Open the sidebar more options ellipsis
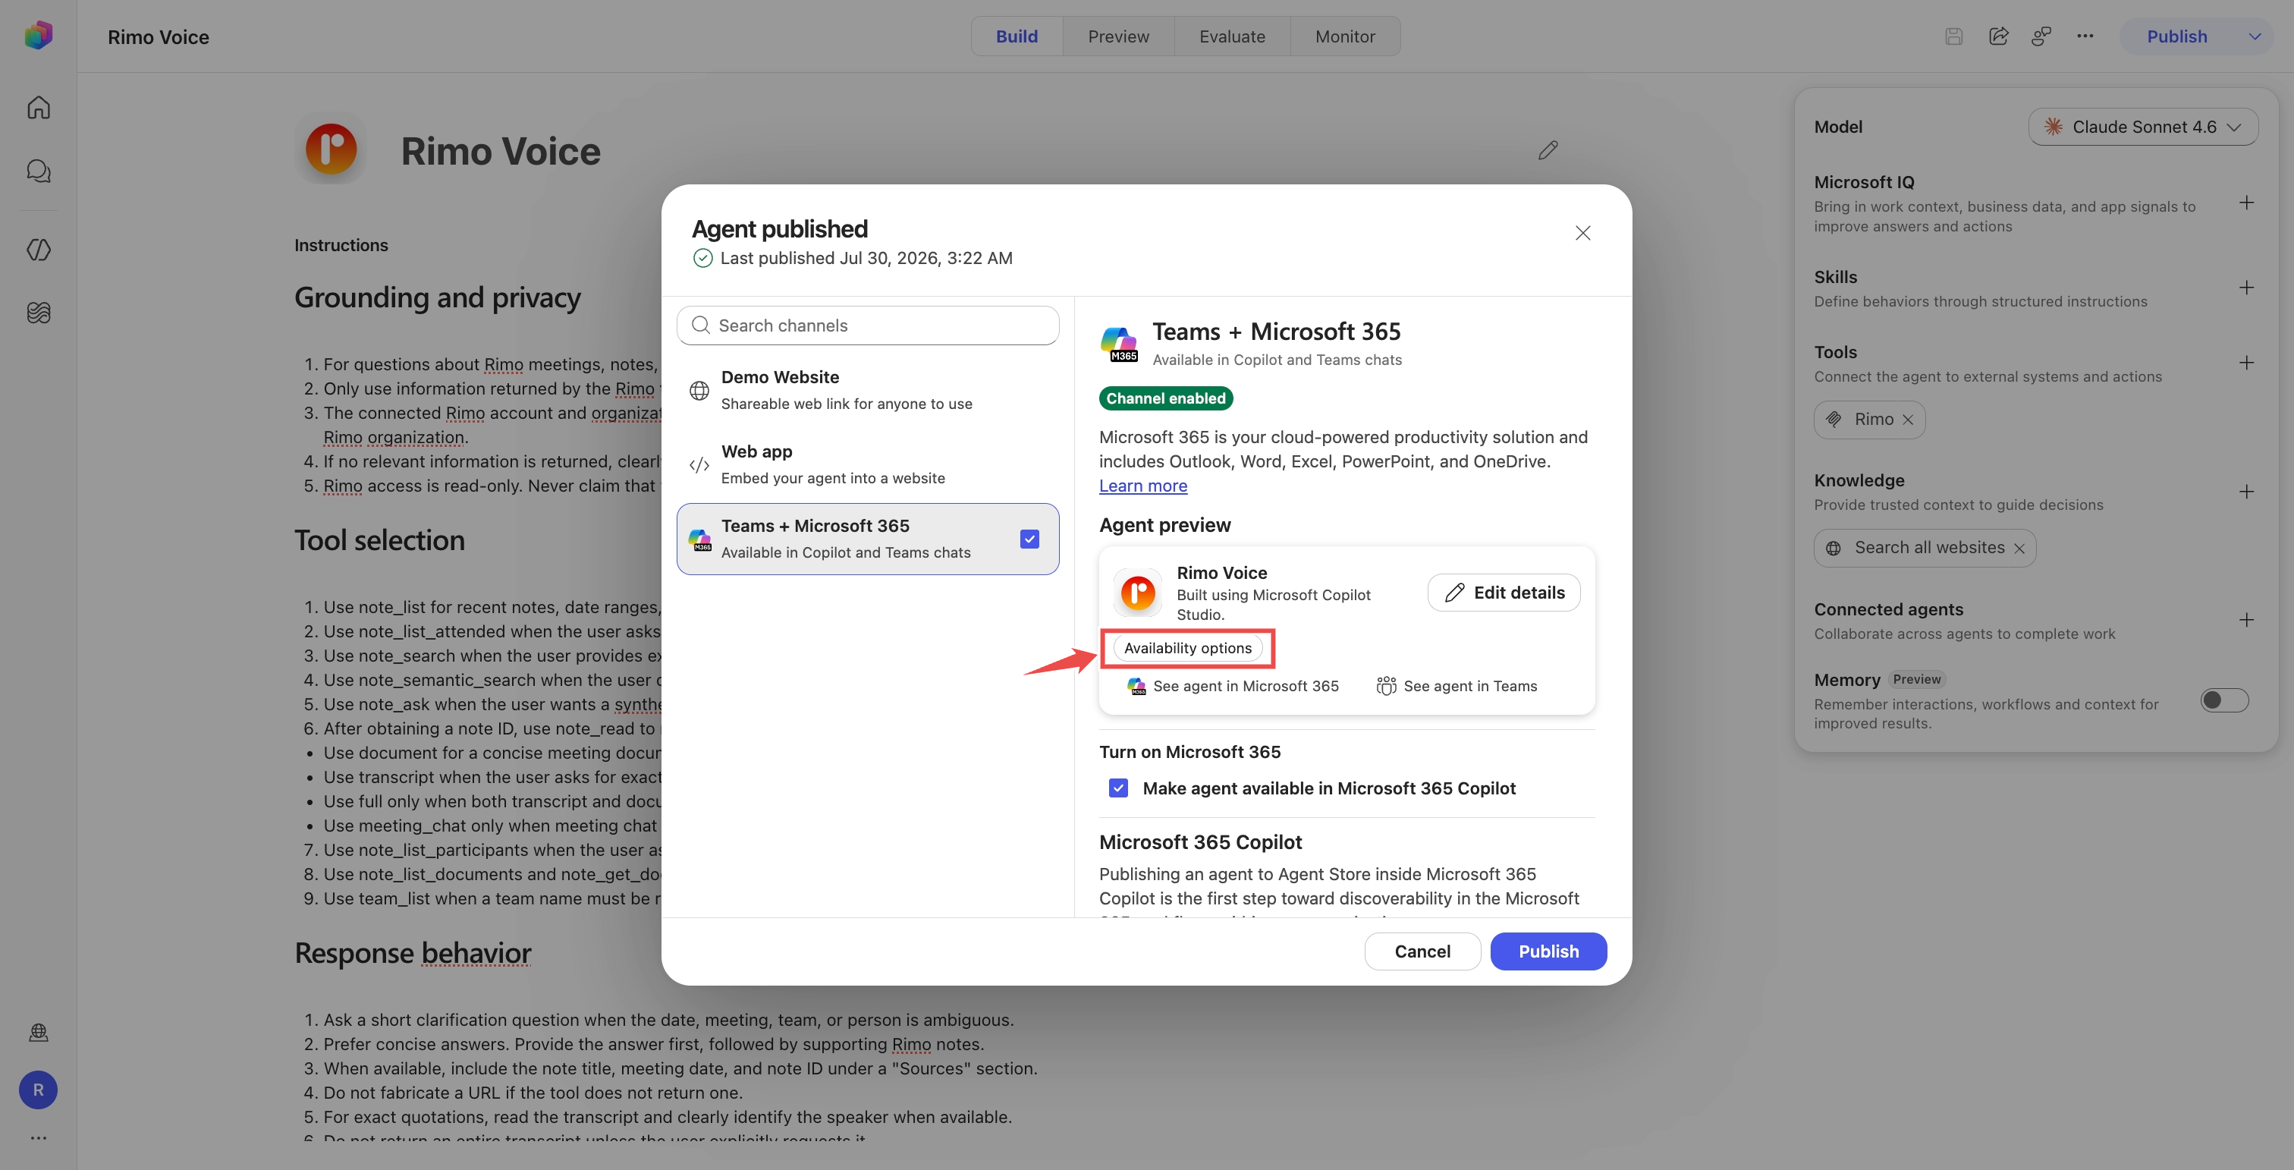The image size is (2294, 1170). (x=38, y=1138)
